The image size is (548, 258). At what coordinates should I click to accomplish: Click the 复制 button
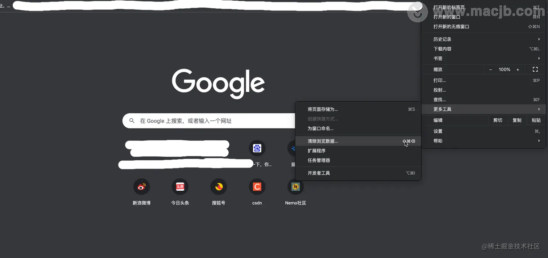click(x=517, y=120)
